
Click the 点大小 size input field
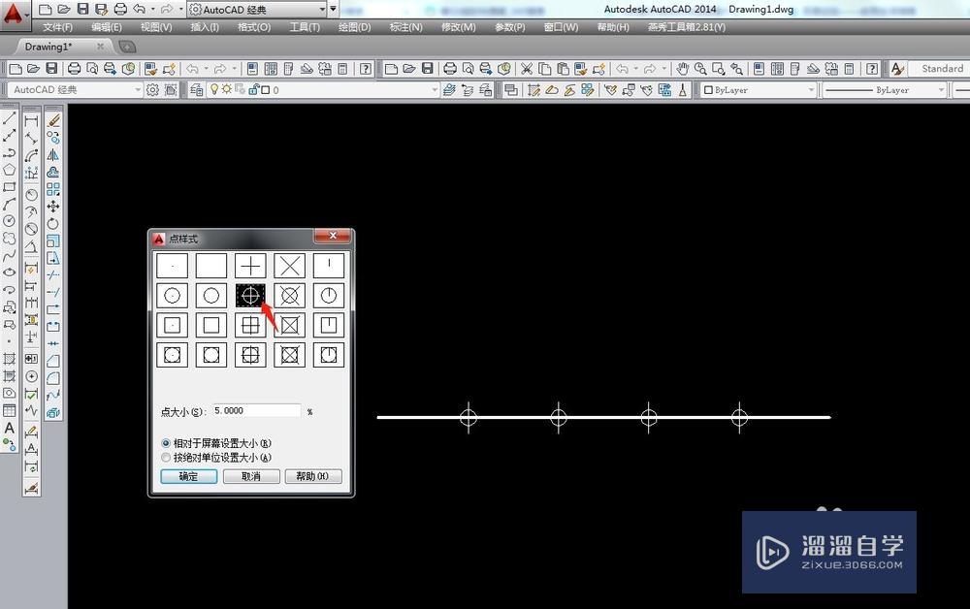257,410
